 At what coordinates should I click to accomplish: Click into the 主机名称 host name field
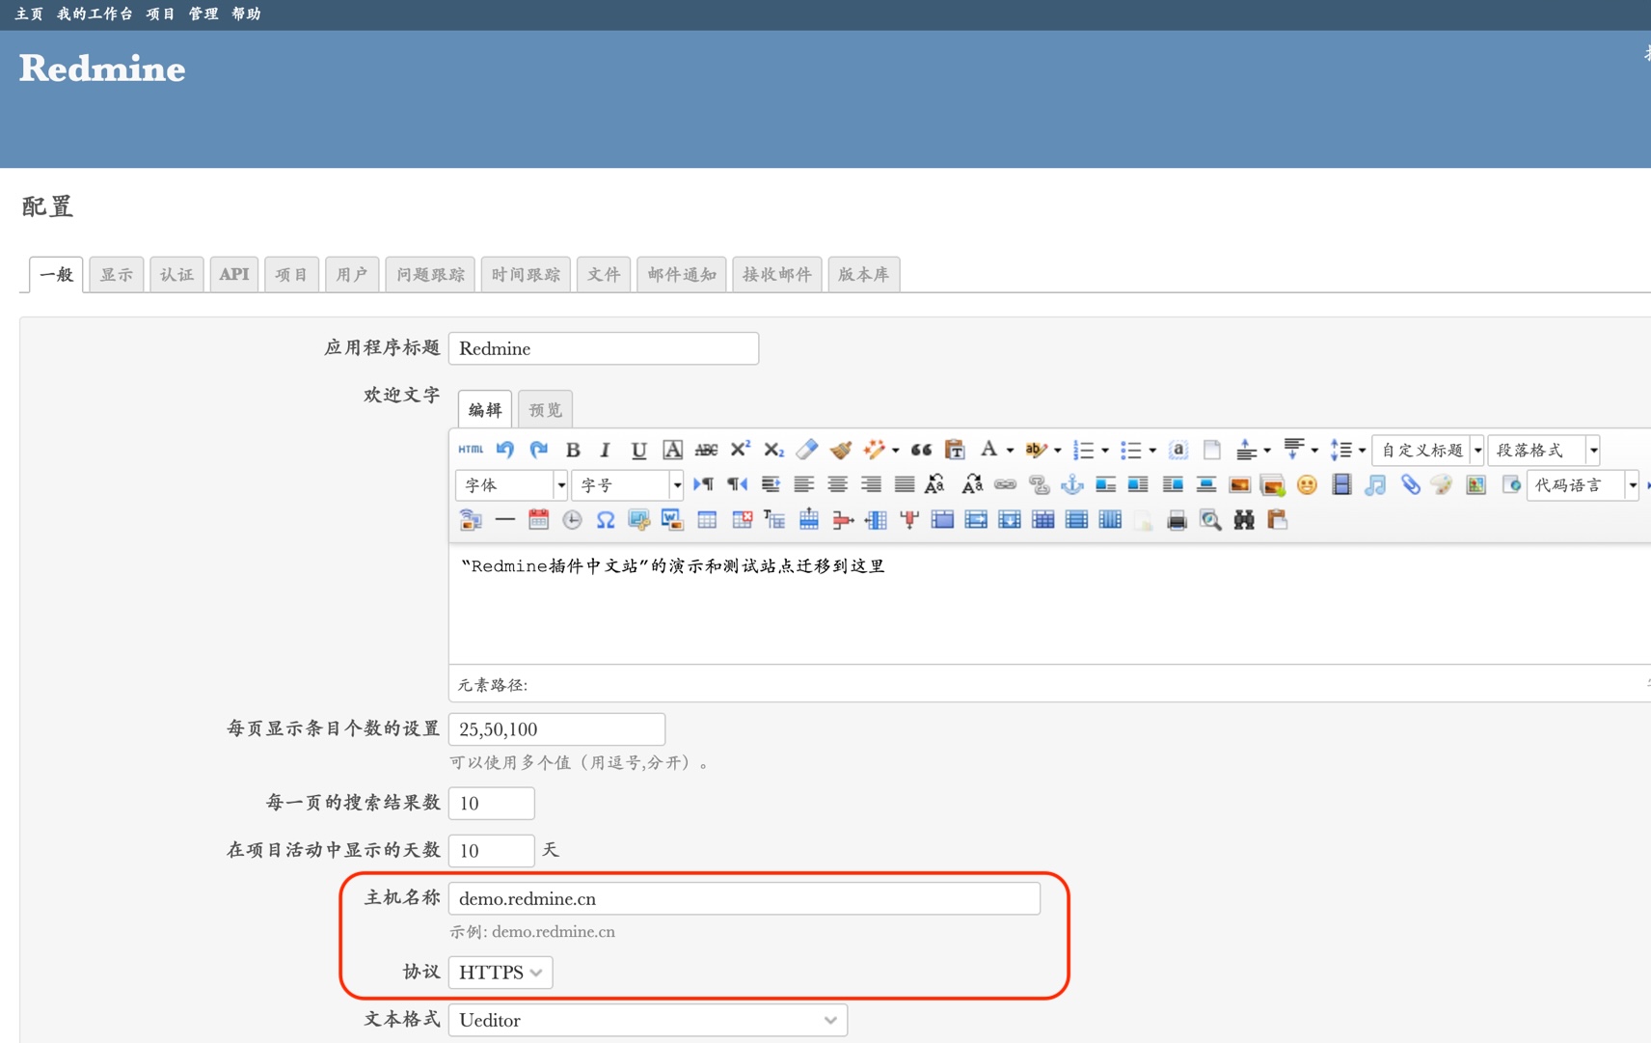(744, 898)
